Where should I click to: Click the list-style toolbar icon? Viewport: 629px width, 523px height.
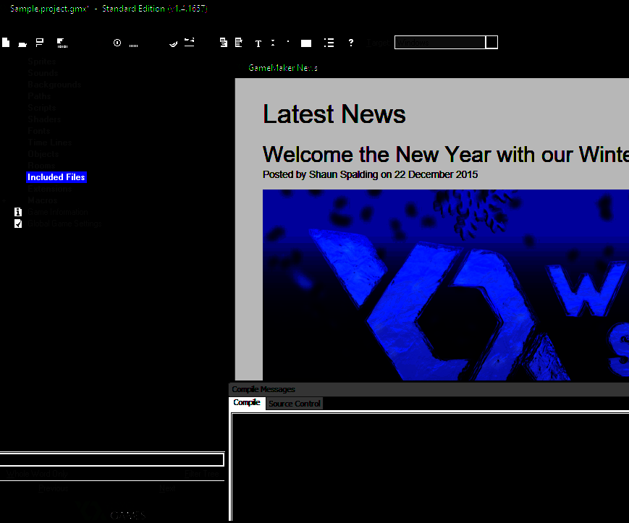click(329, 43)
